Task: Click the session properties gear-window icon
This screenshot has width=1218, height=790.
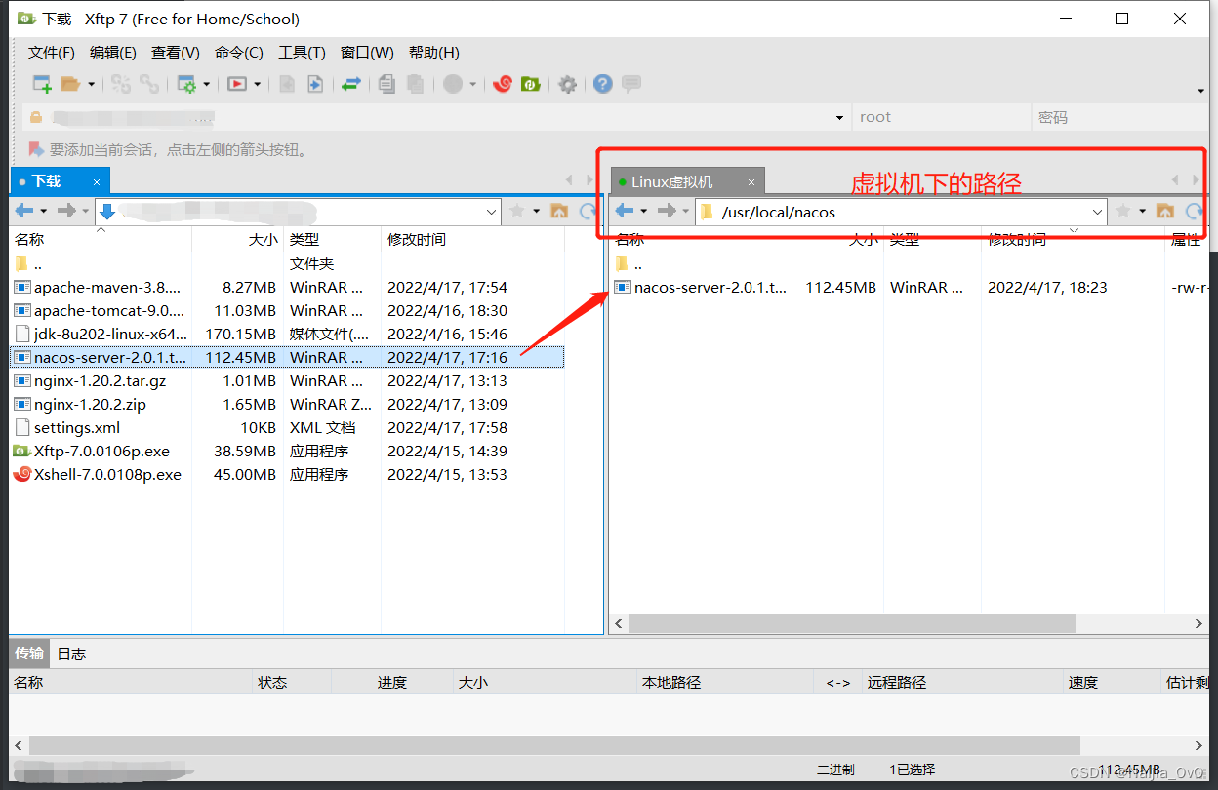Action: pyautogui.click(x=185, y=84)
